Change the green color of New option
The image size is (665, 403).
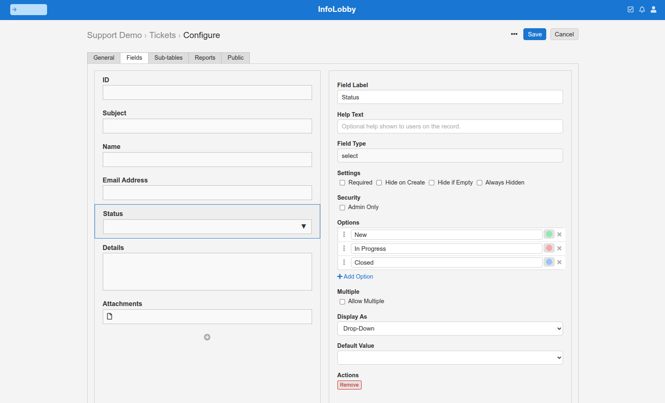coord(549,234)
